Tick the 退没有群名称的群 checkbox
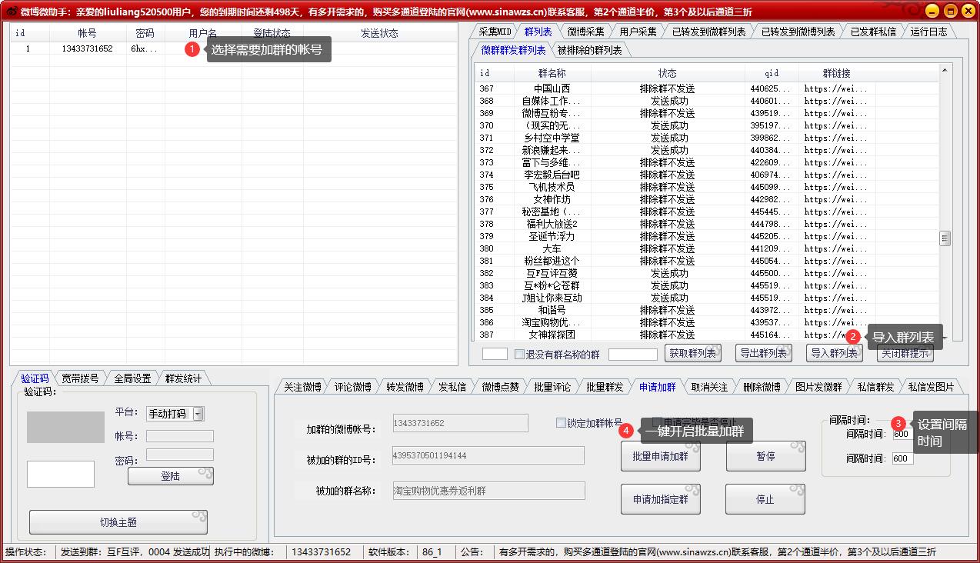Screen dimensions: 980x563 point(519,354)
